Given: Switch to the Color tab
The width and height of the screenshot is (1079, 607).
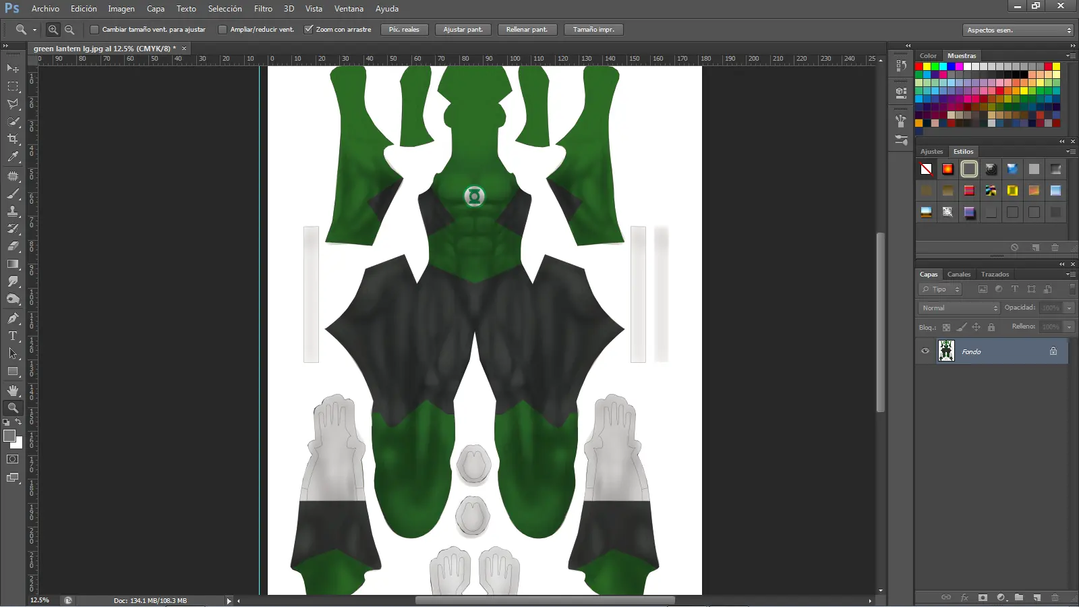Looking at the screenshot, I should (x=928, y=56).
